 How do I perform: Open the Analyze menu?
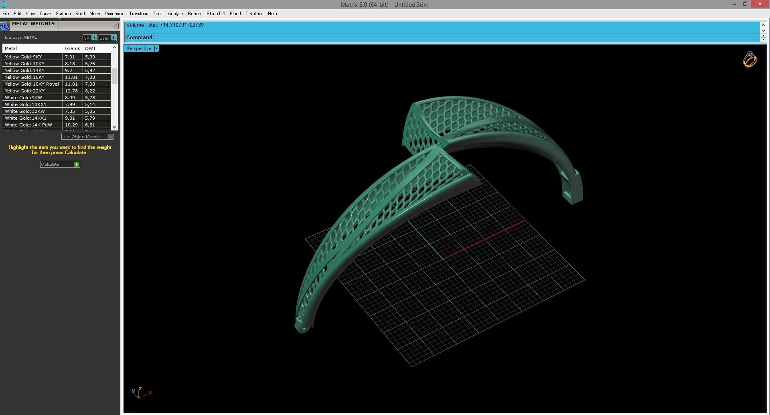point(175,14)
